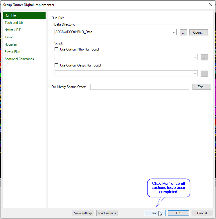
Task: Expand the Oasys run script dropdown
Action: click(195, 73)
